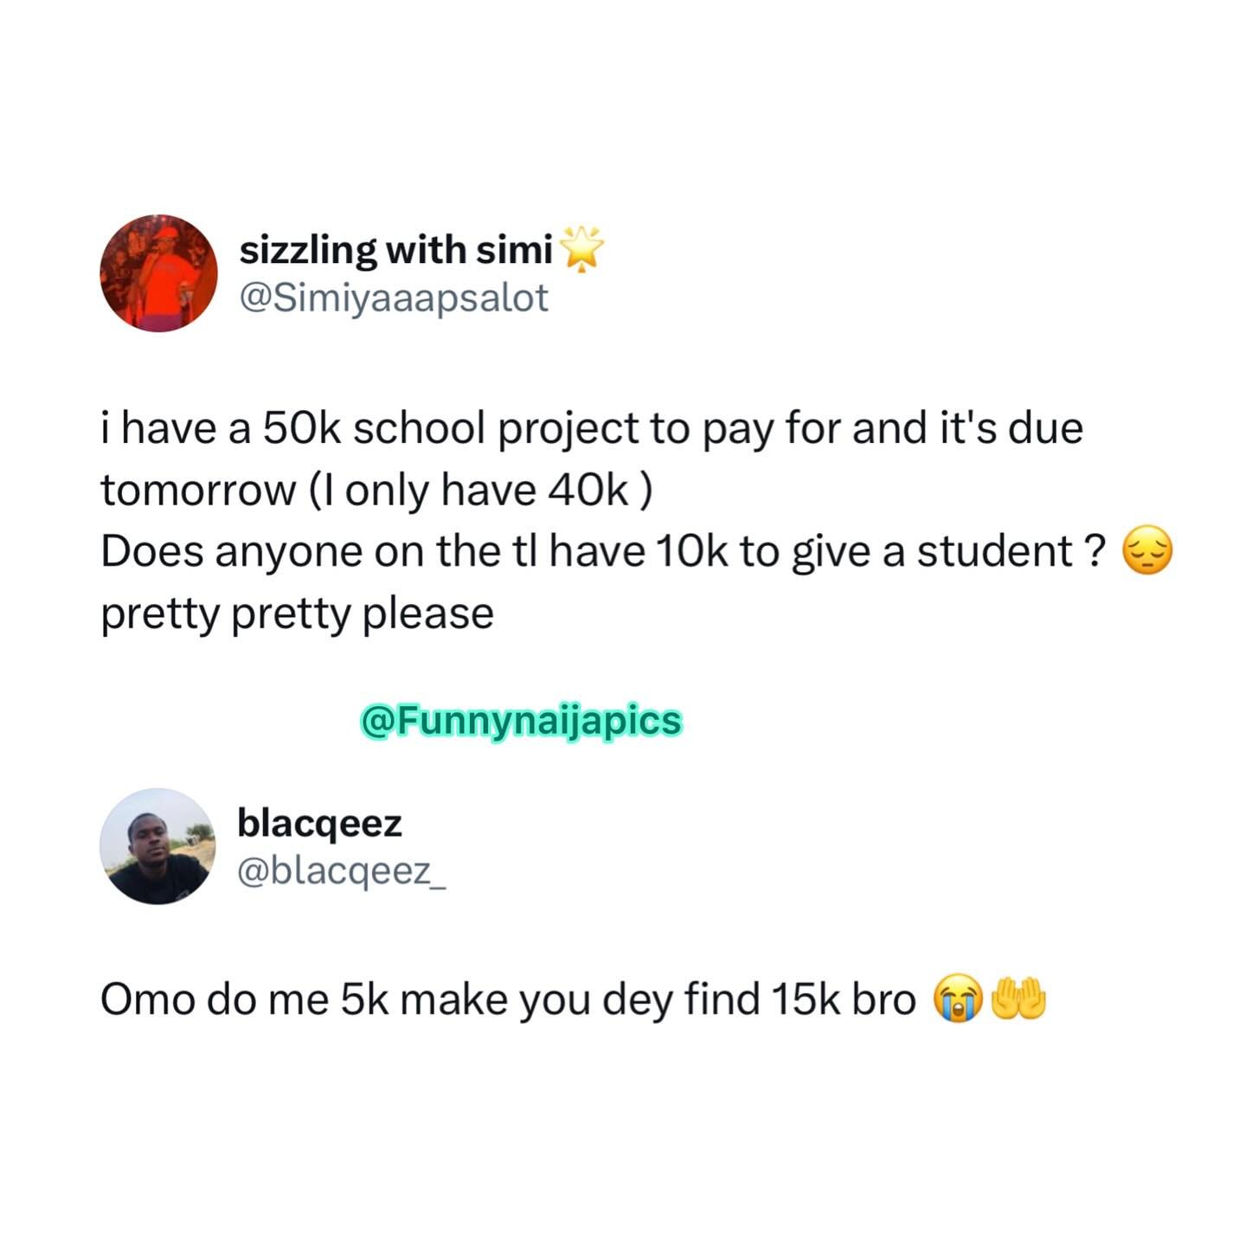
Task: Click the line "pretty pretty please"
Action: click(297, 615)
